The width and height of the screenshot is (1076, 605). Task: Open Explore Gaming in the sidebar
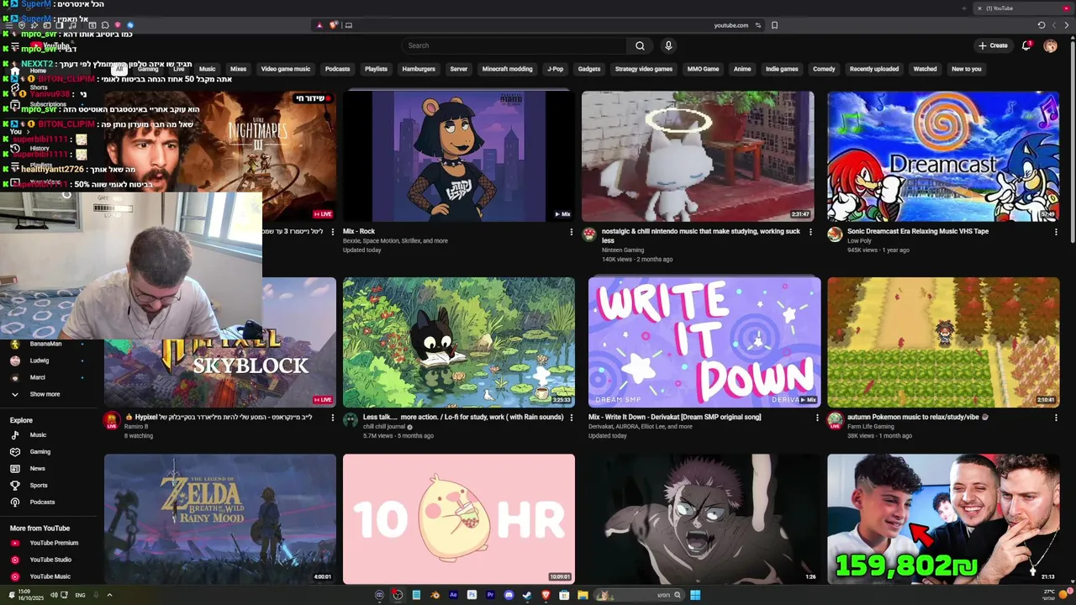[40, 452]
